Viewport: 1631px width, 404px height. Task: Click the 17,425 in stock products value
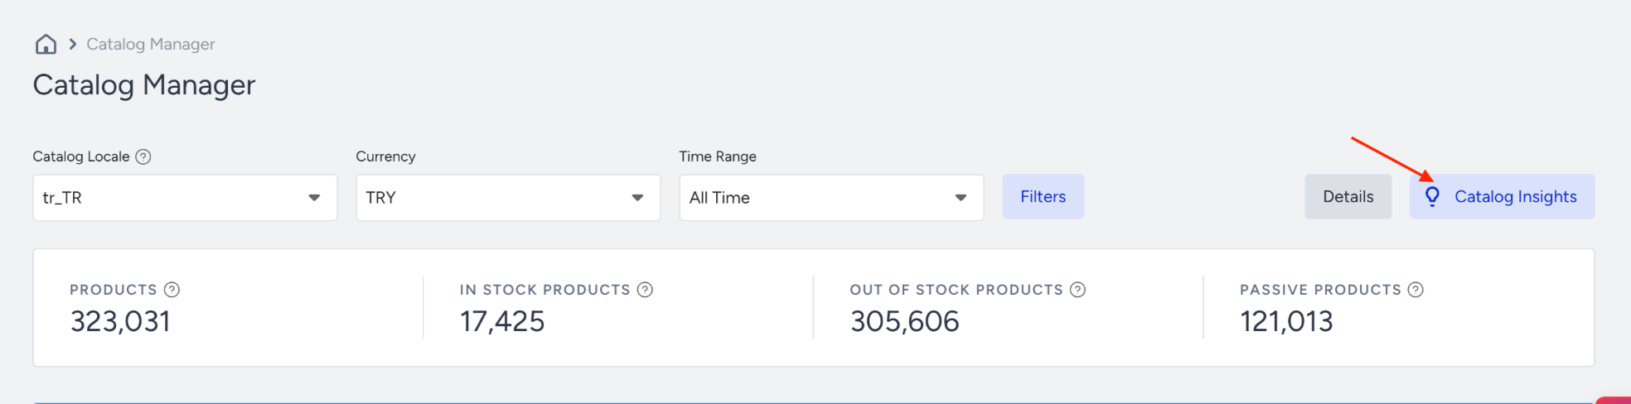(x=502, y=321)
